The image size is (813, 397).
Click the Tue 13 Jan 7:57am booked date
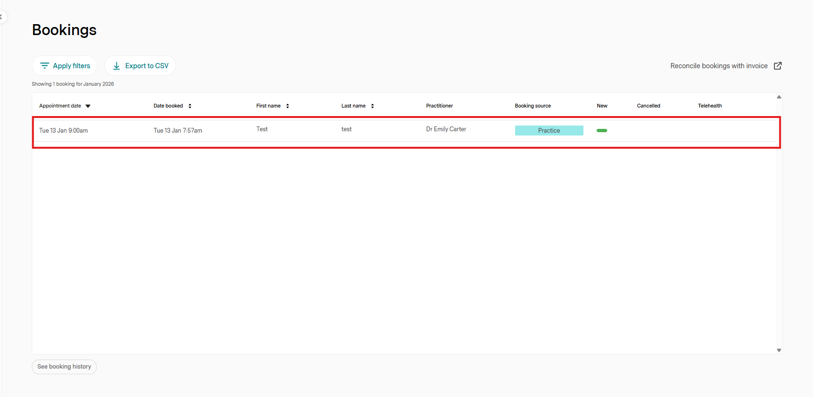[178, 131]
